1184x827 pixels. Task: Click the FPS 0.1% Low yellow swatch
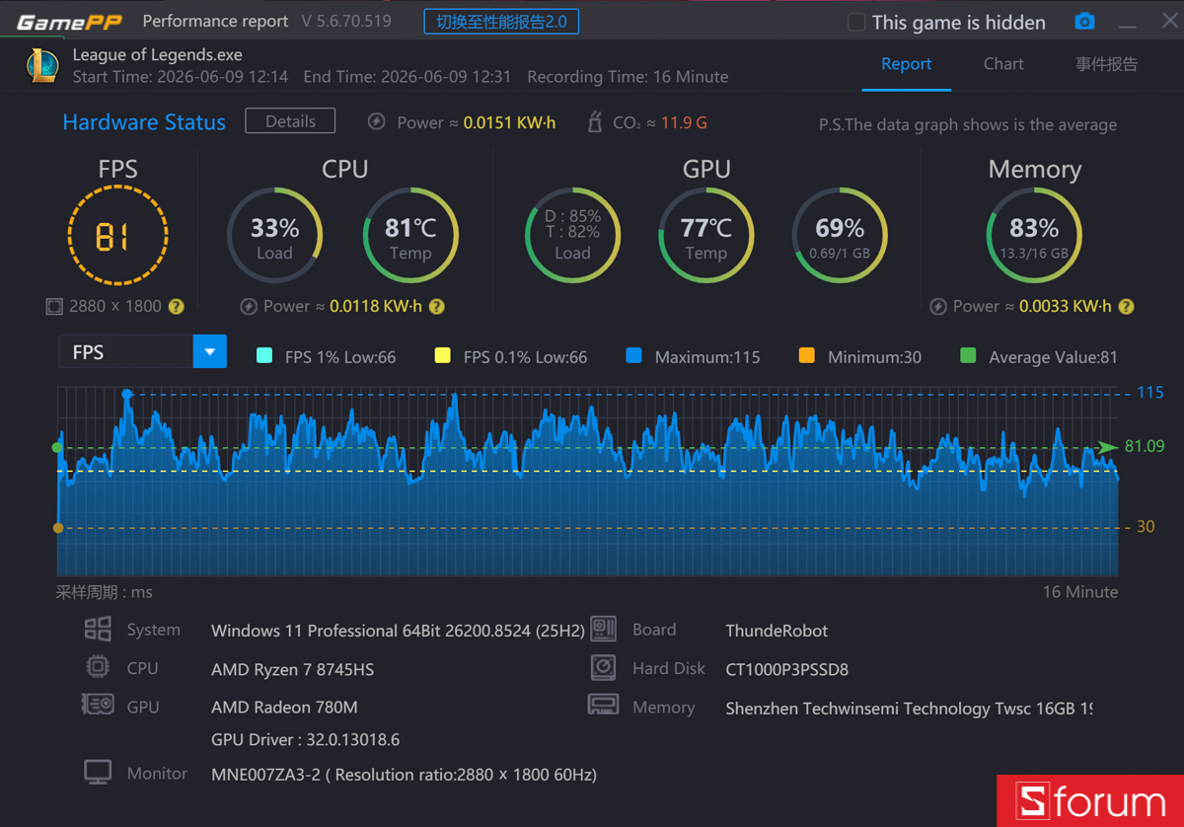[x=442, y=356]
